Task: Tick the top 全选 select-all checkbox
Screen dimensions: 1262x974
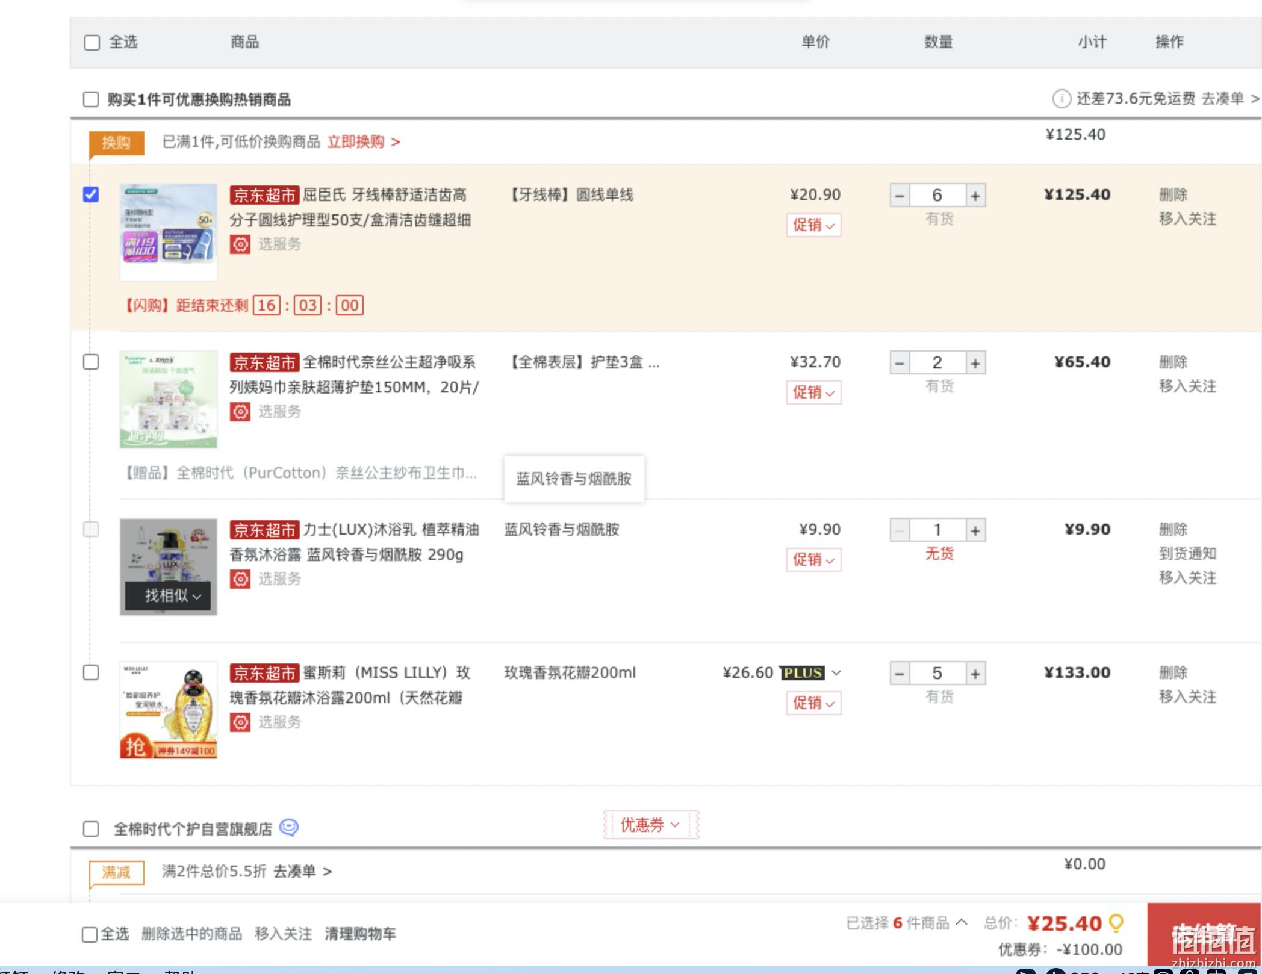Action: click(x=92, y=43)
